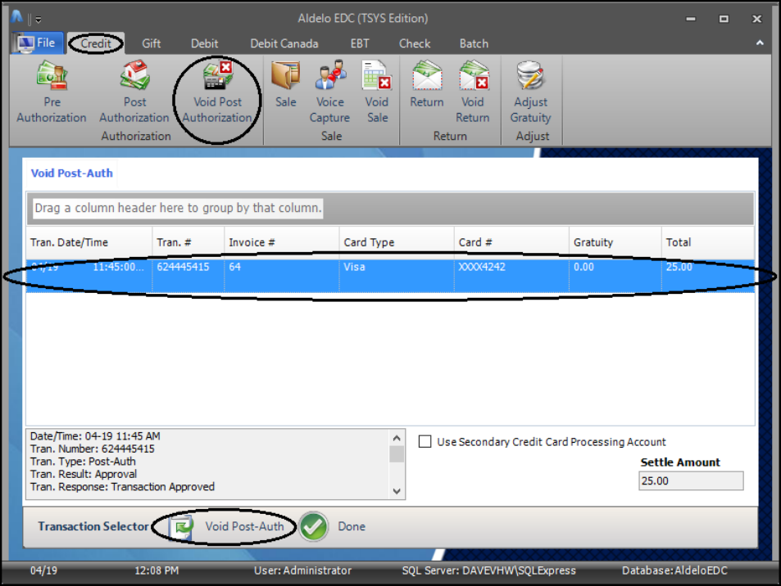This screenshot has height=586, width=781.
Task: Click 'User: Administrator' in status bar
Action: tap(303, 570)
